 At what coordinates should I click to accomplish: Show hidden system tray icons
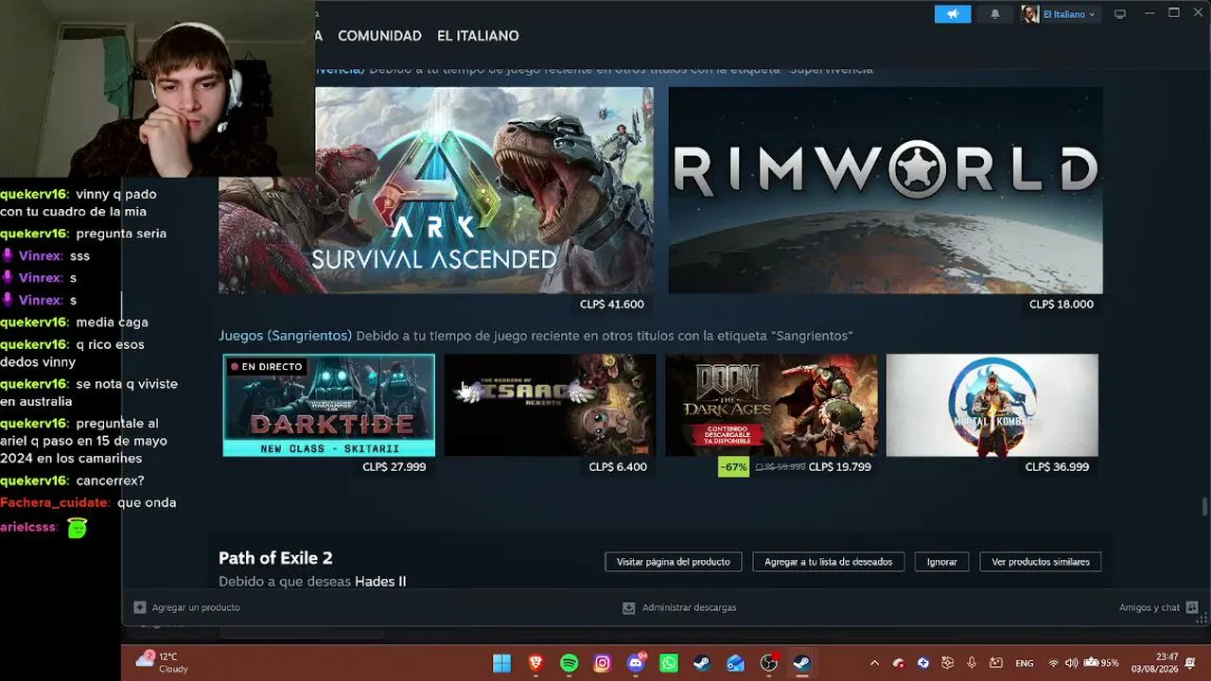point(874,663)
